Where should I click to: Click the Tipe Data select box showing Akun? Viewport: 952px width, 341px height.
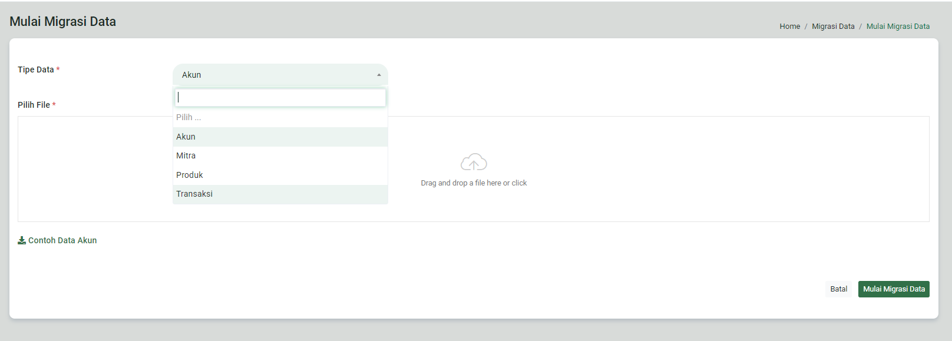coord(280,75)
